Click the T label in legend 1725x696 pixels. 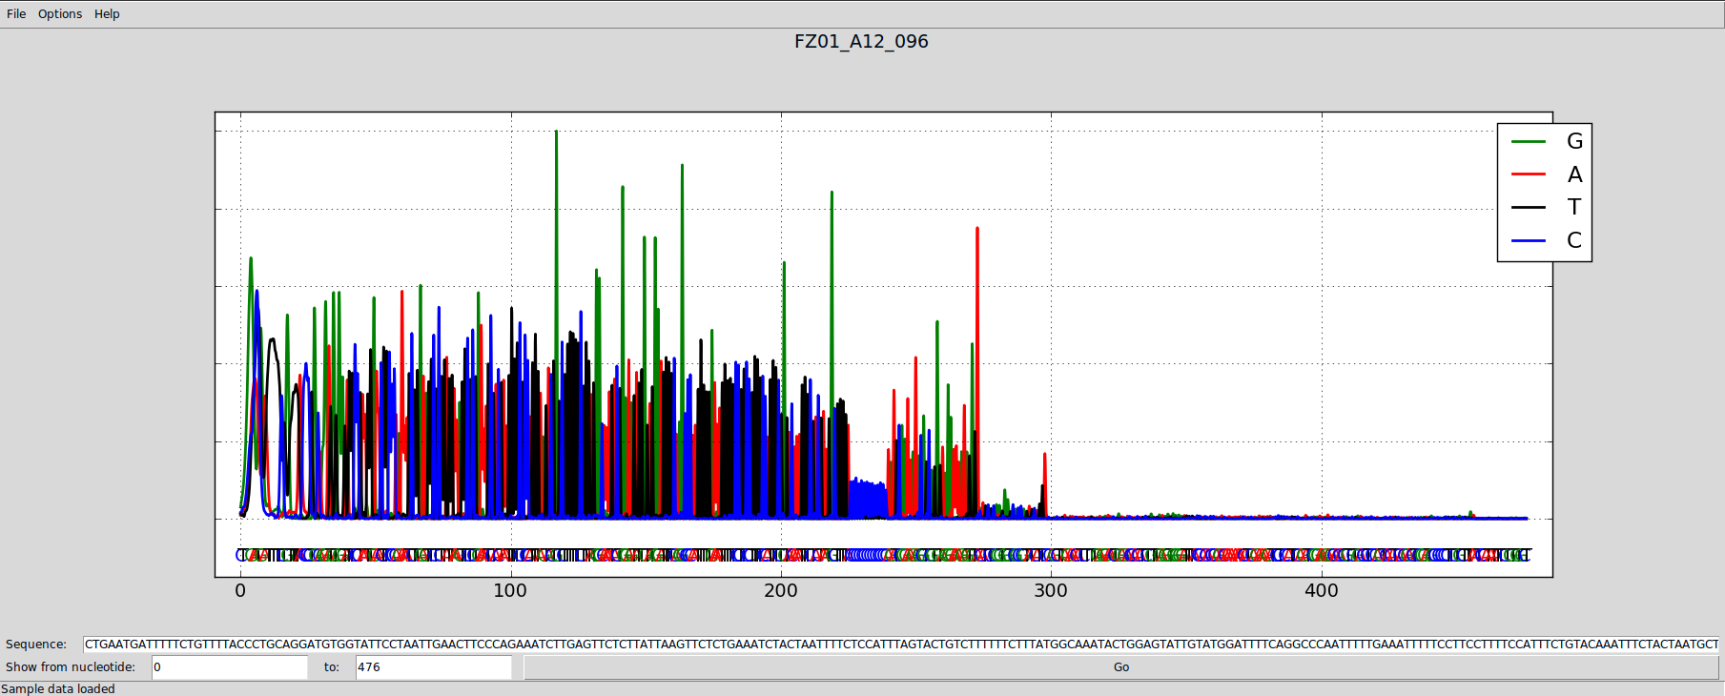(x=1574, y=207)
